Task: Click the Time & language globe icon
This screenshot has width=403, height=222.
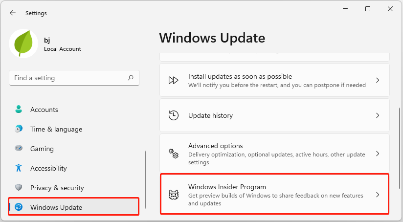Action: pyautogui.click(x=19, y=129)
